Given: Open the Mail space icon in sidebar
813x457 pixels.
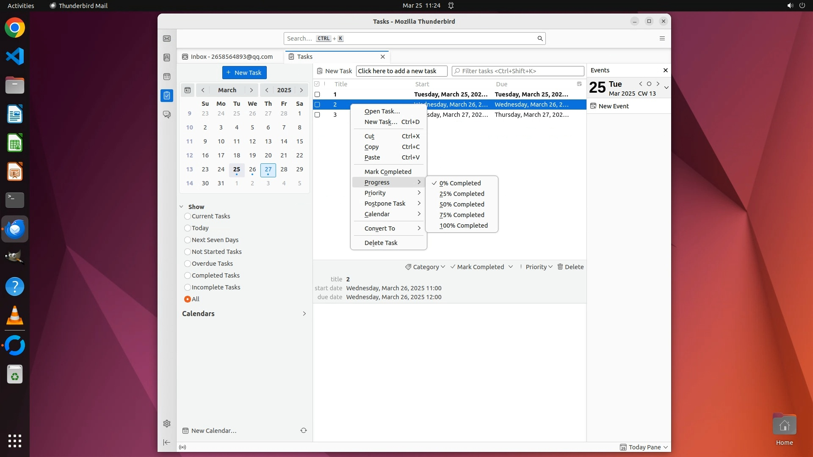Looking at the screenshot, I should click(x=167, y=39).
